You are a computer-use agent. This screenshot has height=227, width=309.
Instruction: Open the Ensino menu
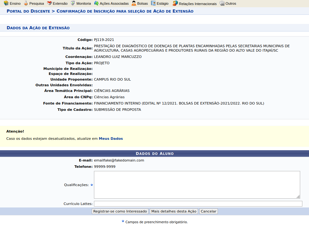coord(15,3)
